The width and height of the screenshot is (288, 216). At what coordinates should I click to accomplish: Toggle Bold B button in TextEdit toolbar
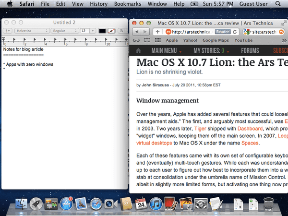[x=121, y=31]
